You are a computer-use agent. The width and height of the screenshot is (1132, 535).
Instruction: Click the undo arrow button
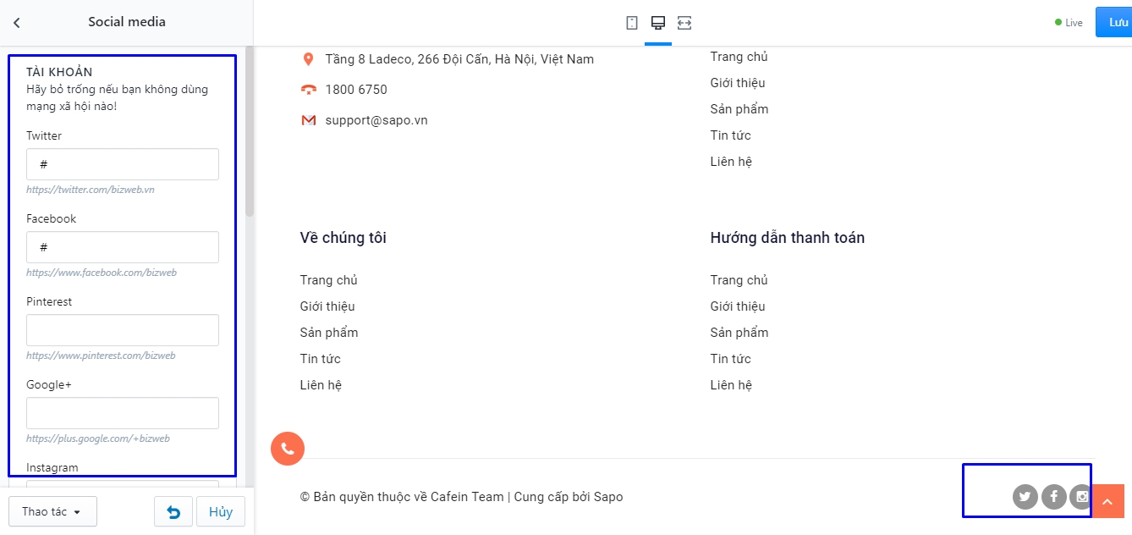[173, 512]
